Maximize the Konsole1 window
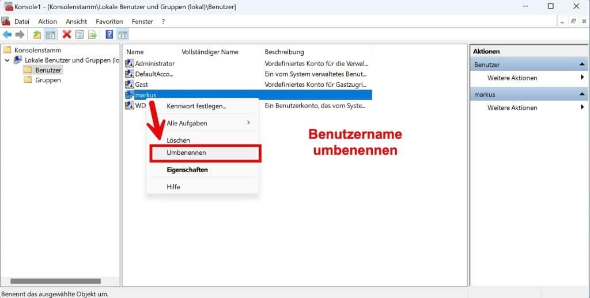This screenshot has height=298, width=590. click(x=550, y=6)
